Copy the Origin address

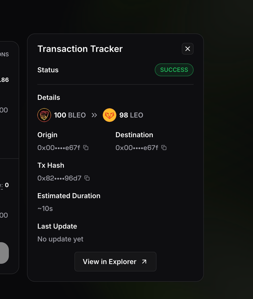point(86,148)
